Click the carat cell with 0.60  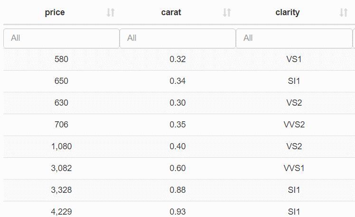pos(177,168)
